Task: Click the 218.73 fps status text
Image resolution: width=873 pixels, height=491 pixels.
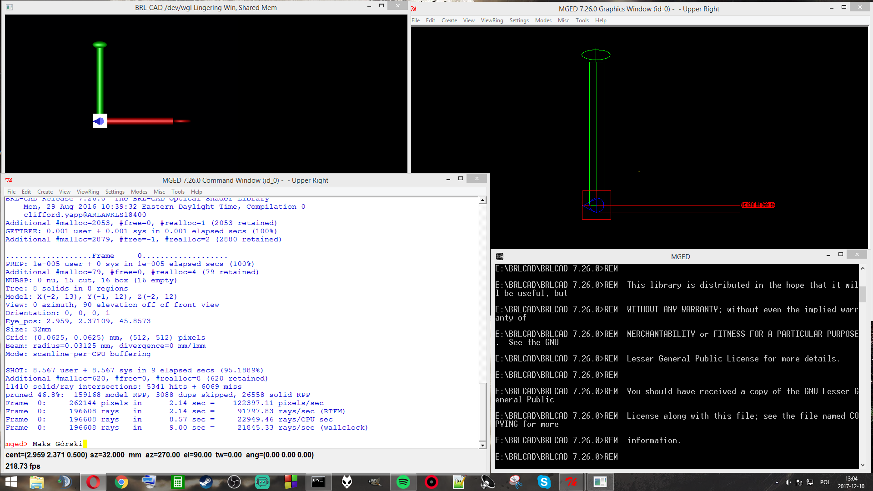Action: click(23, 466)
